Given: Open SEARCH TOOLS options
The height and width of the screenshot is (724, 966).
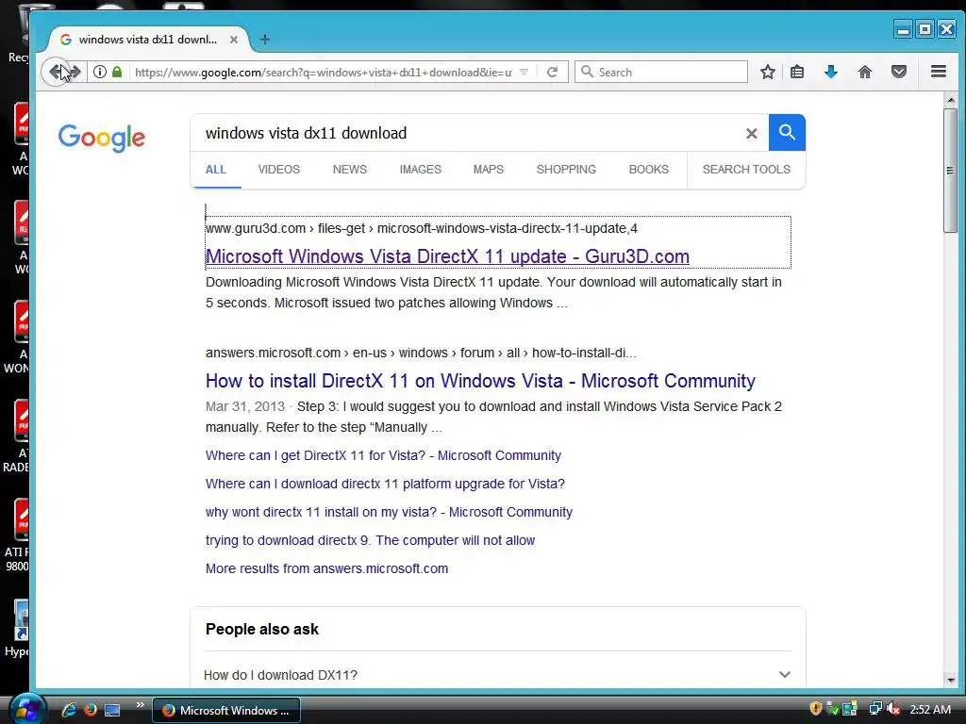Looking at the screenshot, I should coord(746,170).
